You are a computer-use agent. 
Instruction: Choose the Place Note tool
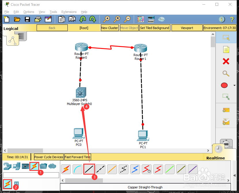pyautogui.click(x=226, y=49)
